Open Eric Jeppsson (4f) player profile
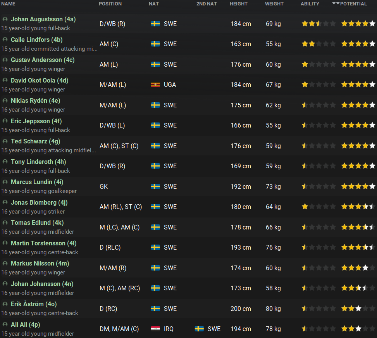The width and height of the screenshot is (377, 338). pos(36,121)
